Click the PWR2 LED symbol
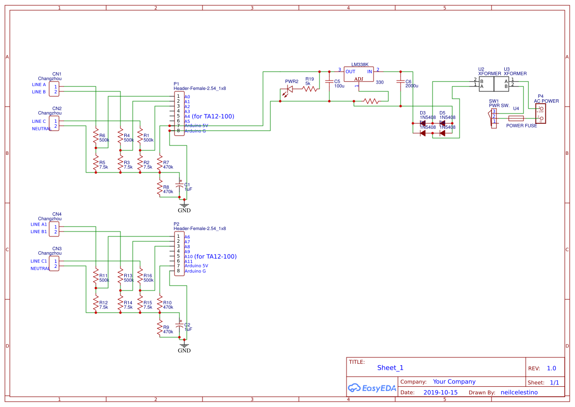Image resolution: width=575 pixels, height=407 pixels. point(290,88)
